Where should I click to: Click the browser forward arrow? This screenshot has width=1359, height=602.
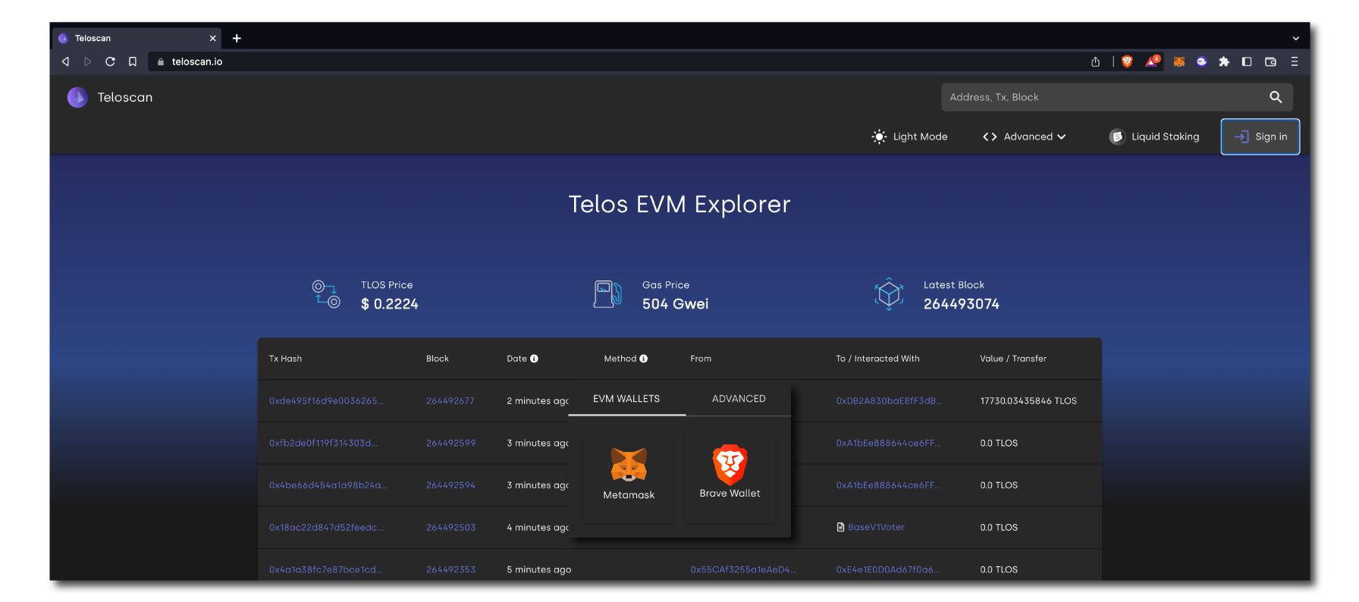87,61
